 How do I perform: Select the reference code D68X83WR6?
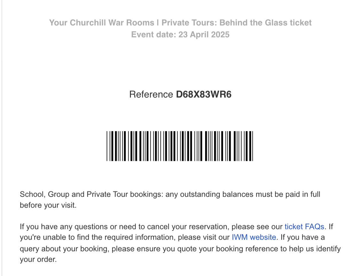pyautogui.click(x=203, y=94)
